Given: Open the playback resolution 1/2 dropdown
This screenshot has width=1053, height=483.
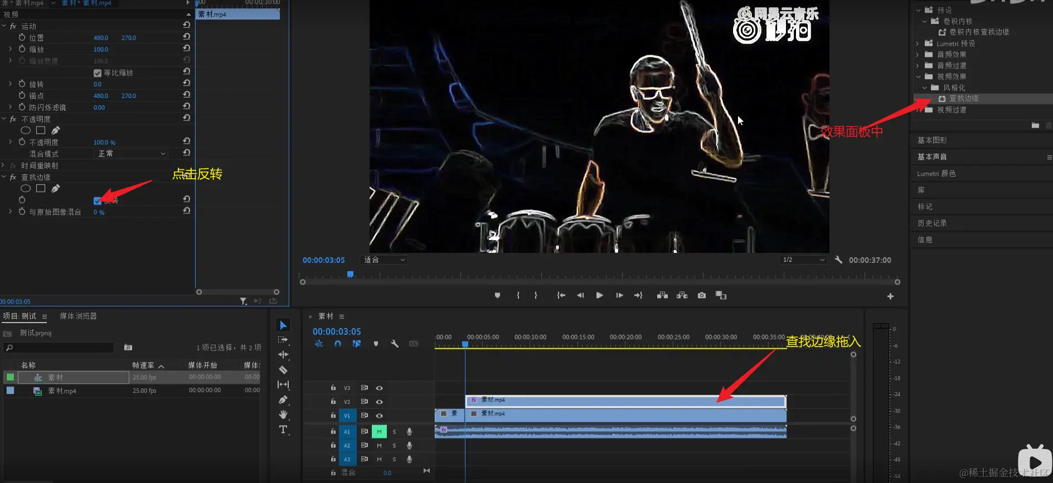Looking at the screenshot, I should tap(803, 260).
